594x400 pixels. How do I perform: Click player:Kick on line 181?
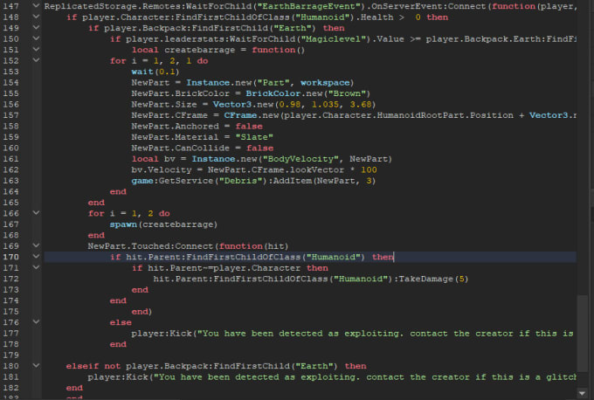pos(118,377)
